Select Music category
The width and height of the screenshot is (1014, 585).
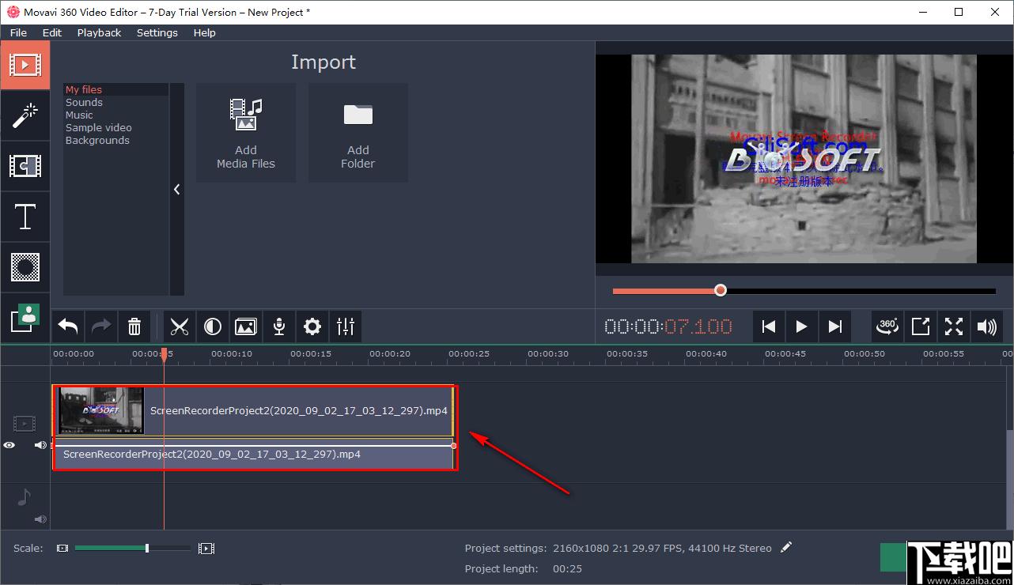[115, 115]
